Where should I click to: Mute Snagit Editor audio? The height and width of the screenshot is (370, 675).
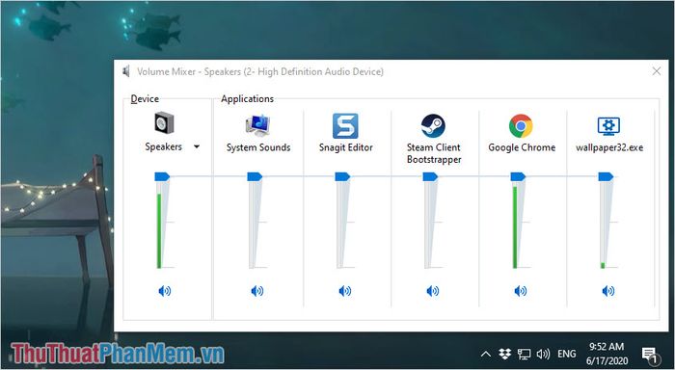(345, 291)
